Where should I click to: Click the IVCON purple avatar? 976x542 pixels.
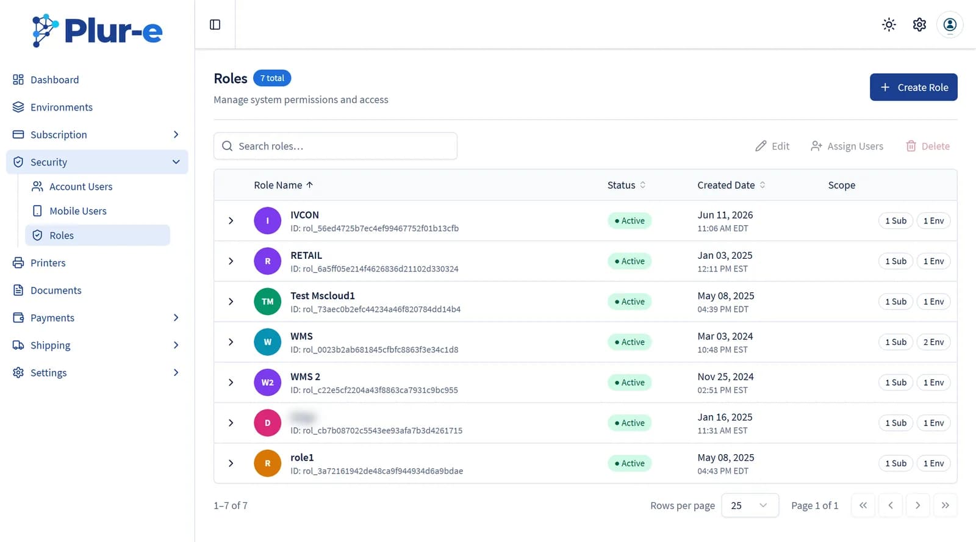(x=267, y=220)
